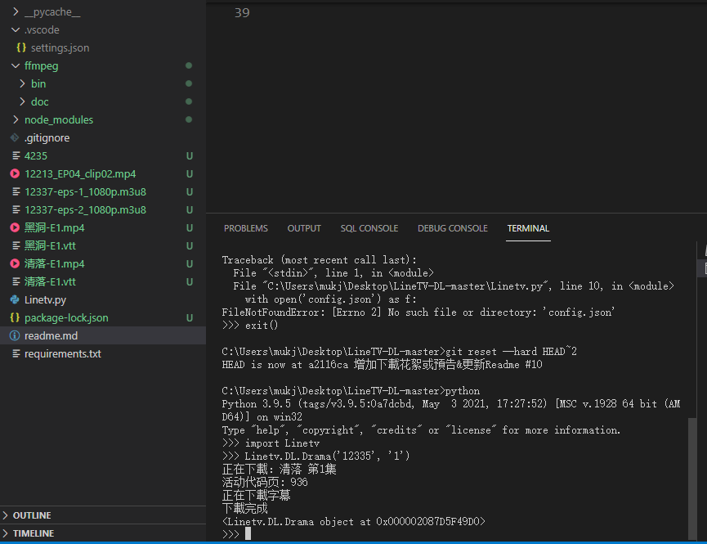Open 12337-eps-1_1080p.m3u8 file
Screen dimensions: 707x544
click(x=85, y=192)
